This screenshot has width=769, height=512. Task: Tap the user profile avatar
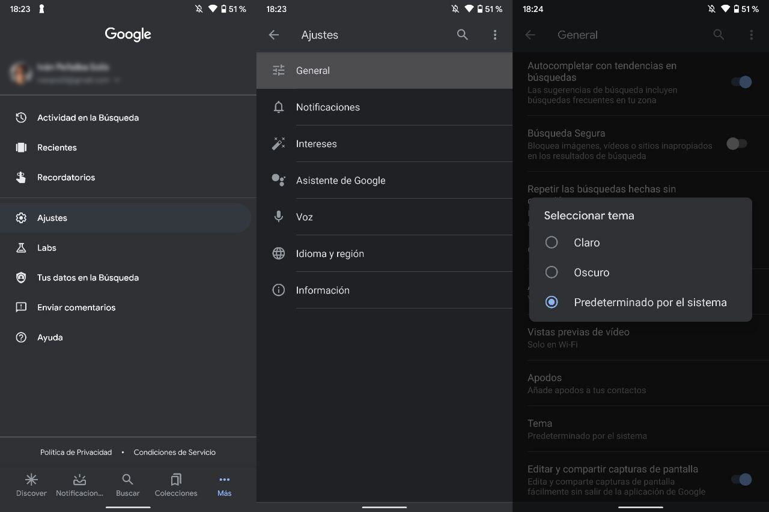[x=21, y=73]
